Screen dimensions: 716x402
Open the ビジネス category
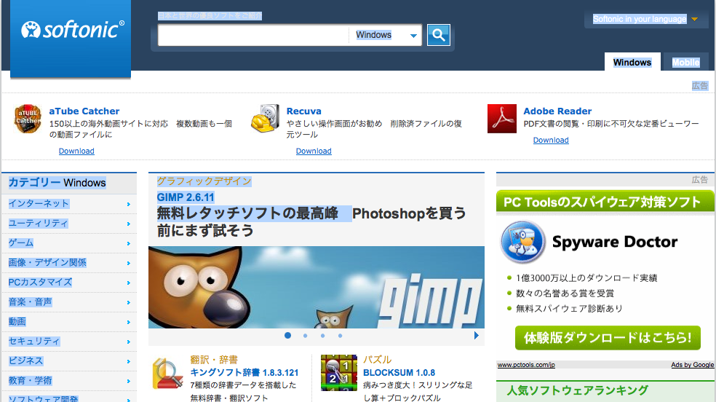click(25, 361)
